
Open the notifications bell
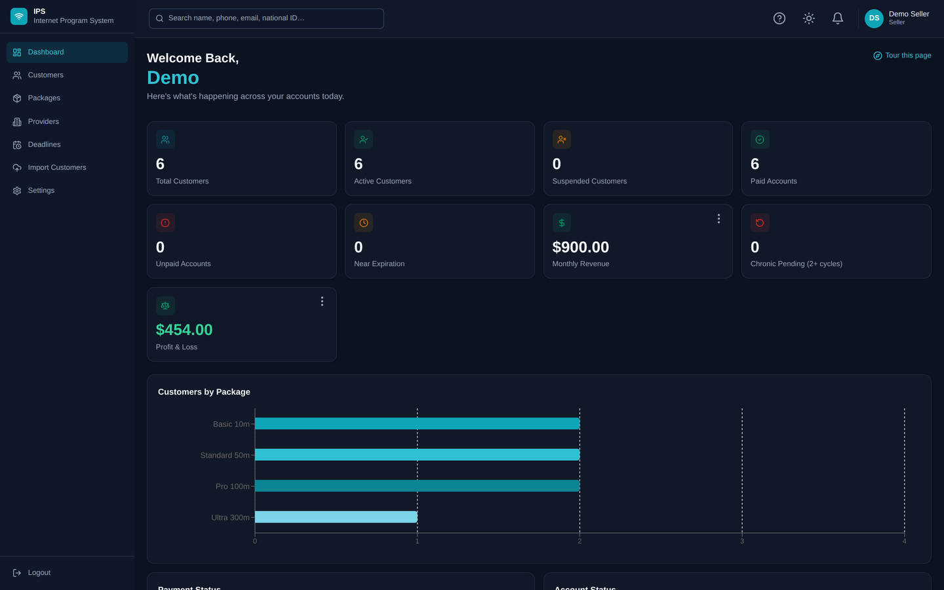[x=838, y=18]
